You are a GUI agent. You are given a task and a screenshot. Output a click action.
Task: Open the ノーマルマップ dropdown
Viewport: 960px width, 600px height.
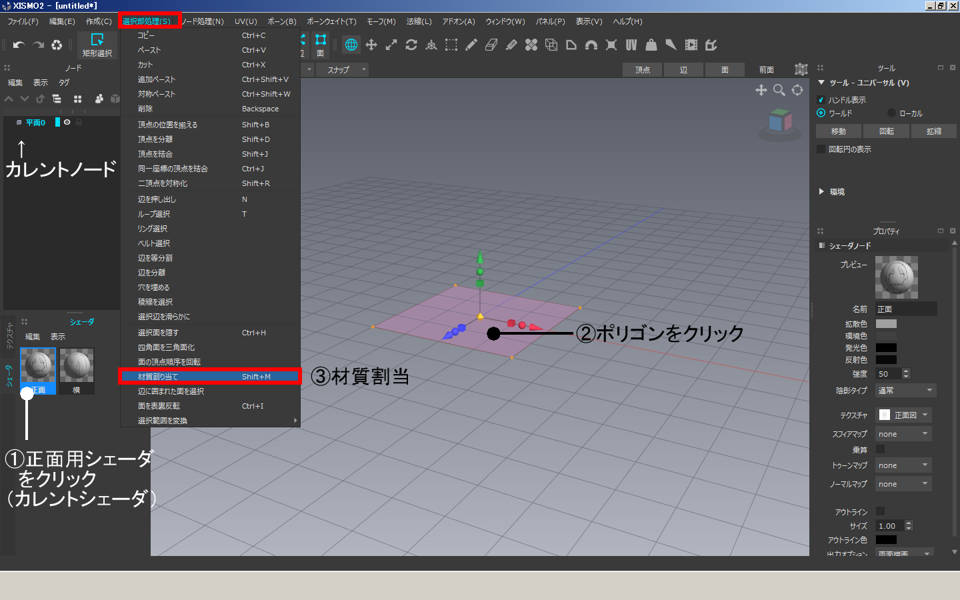pos(903,484)
